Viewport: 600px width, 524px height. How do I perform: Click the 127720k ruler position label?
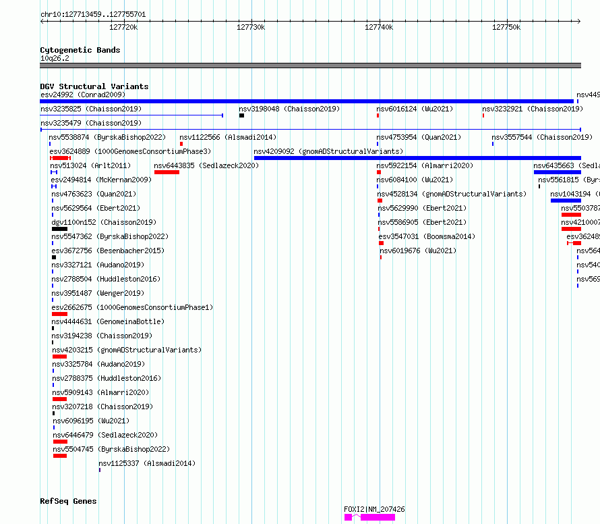tap(123, 27)
